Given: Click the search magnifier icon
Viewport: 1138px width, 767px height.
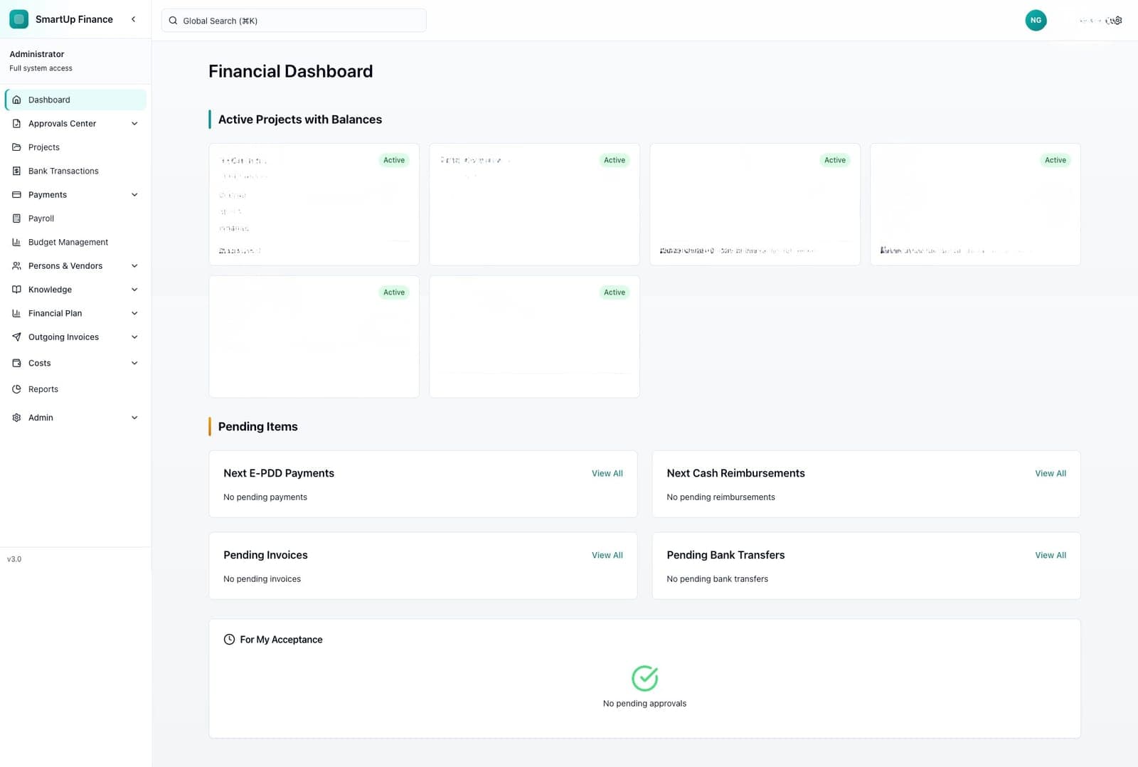Looking at the screenshot, I should (x=173, y=21).
